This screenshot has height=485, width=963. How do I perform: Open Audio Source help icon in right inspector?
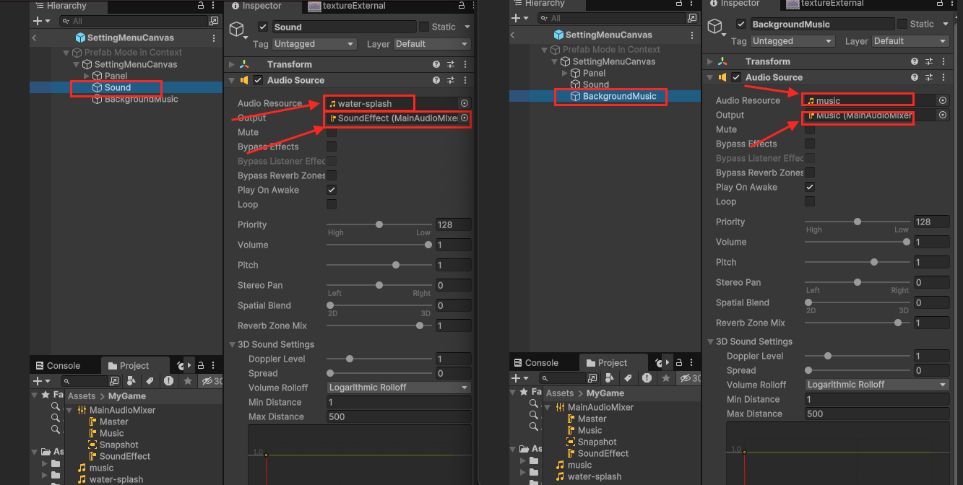click(915, 77)
